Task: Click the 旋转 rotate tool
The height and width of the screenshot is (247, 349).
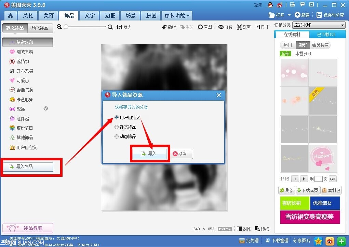Action: [x=225, y=27]
